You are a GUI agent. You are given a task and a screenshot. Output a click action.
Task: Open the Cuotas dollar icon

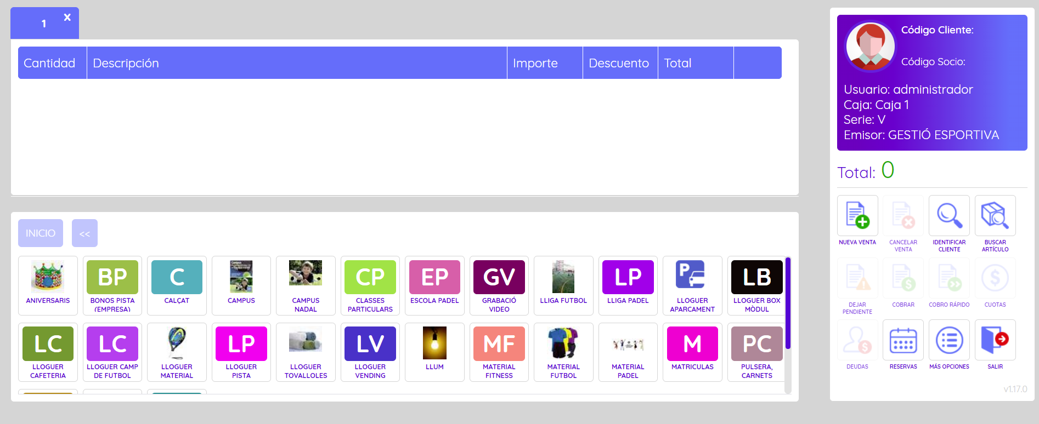point(995,278)
